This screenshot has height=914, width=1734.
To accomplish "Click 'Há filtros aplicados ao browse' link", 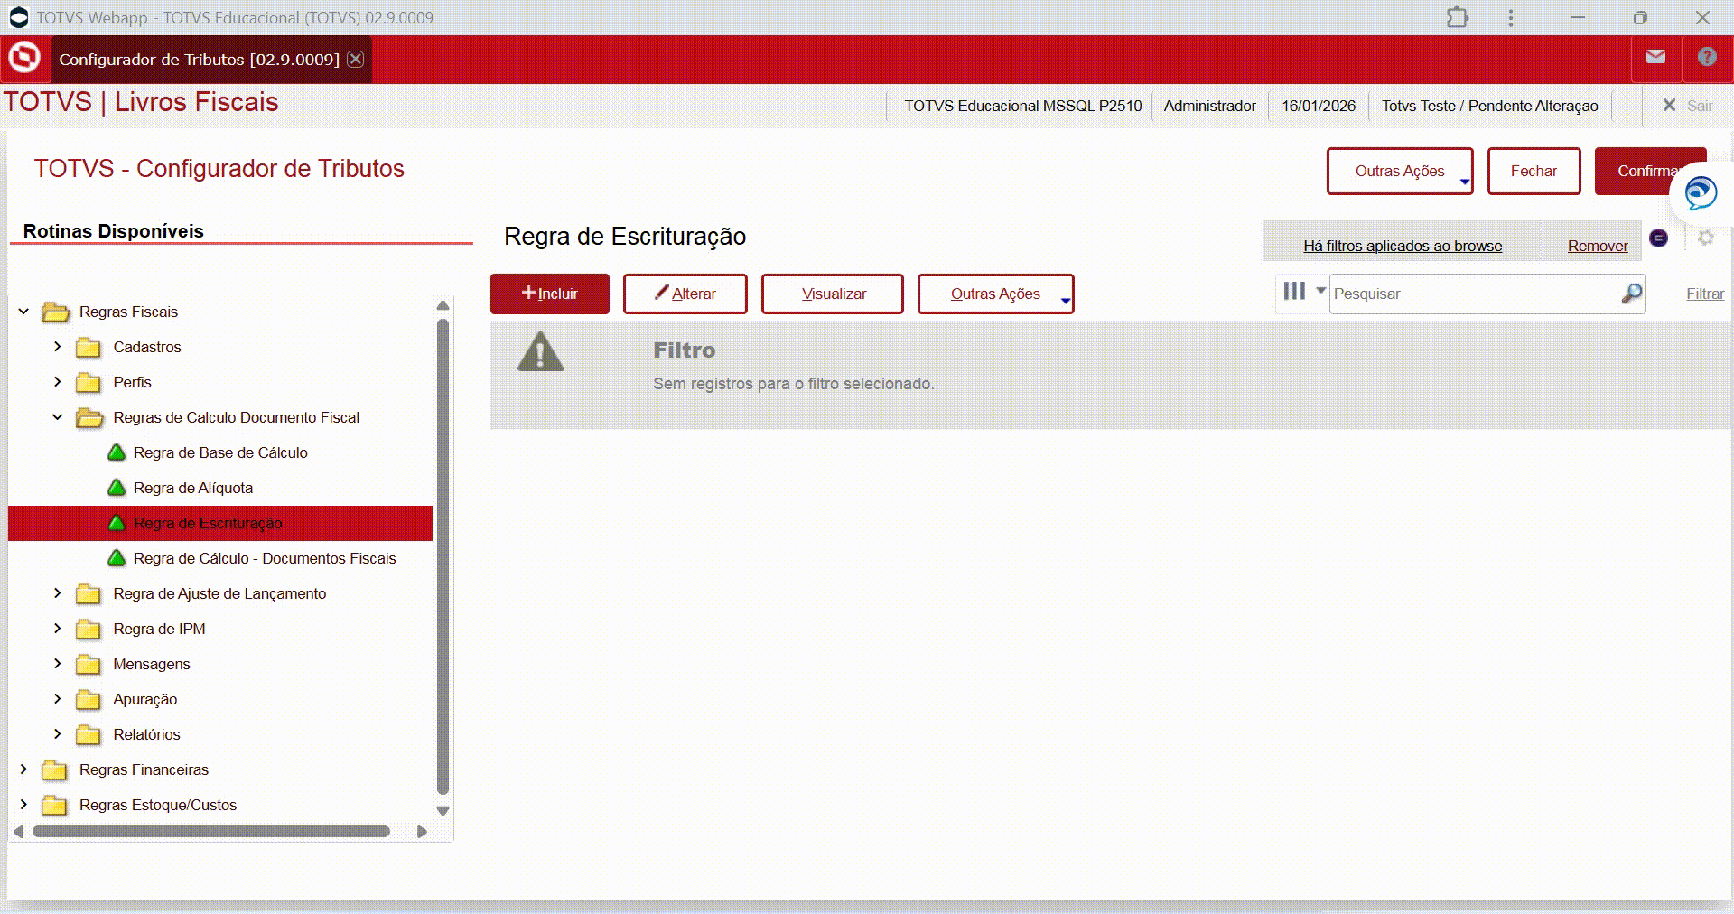I will 1403,246.
